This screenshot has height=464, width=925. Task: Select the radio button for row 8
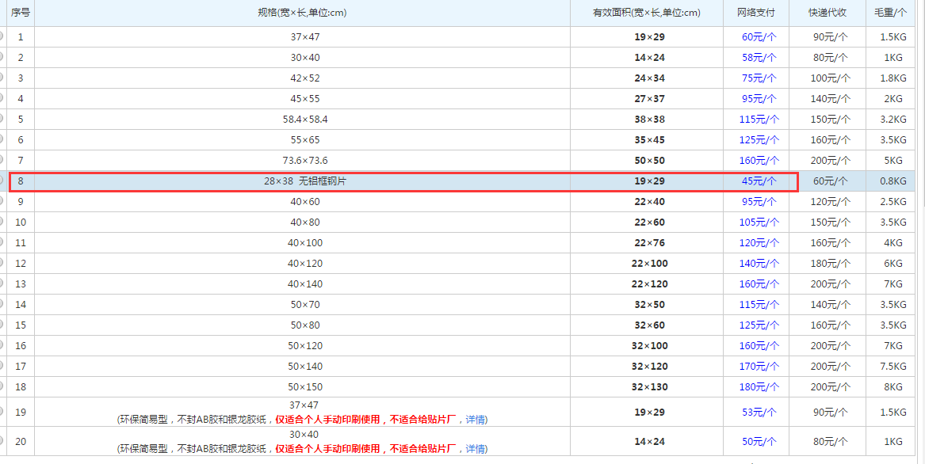point(2,181)
